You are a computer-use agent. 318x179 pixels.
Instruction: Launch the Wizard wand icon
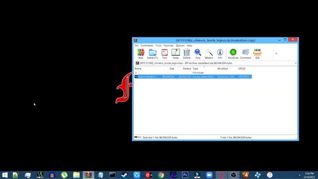209,54
